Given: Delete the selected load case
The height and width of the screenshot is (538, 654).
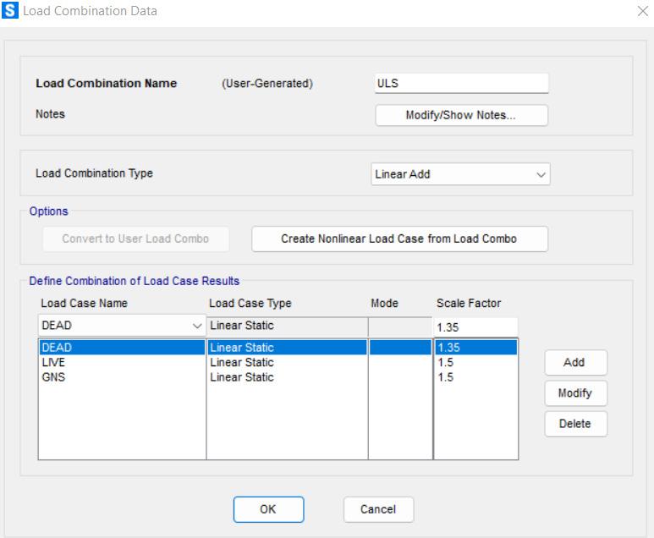Looking at the screenshot, I should tap(575, 424).
